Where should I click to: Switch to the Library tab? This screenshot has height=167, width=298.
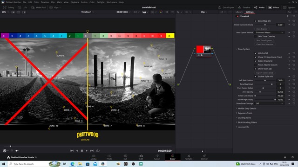pyautogui.click(x=239, y=12)
